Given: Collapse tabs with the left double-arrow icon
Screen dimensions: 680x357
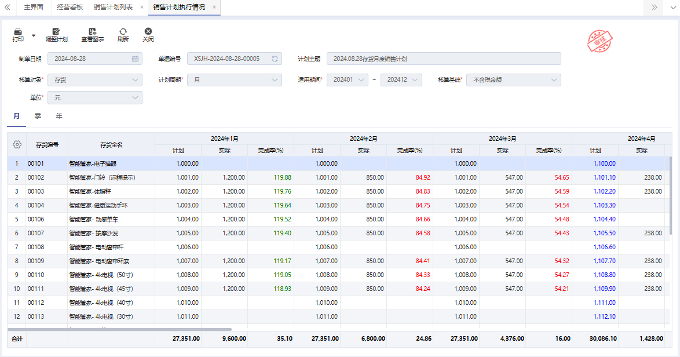Looking at the screenshot, I should (x=8, y=8).
